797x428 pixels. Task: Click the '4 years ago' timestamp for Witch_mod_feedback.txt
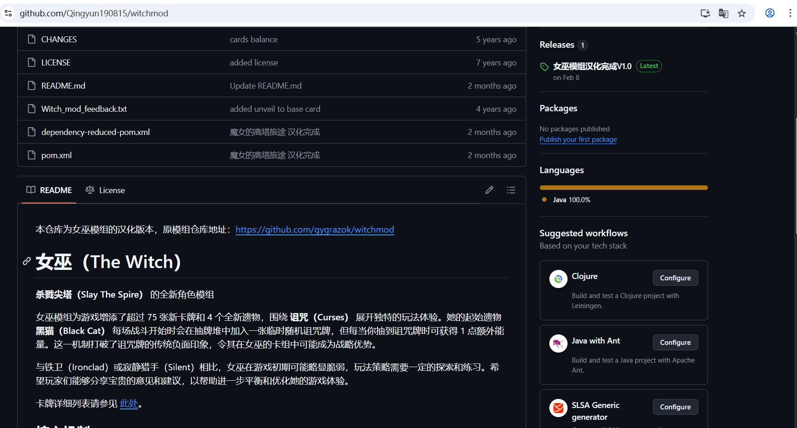click(x=496, y=109)
